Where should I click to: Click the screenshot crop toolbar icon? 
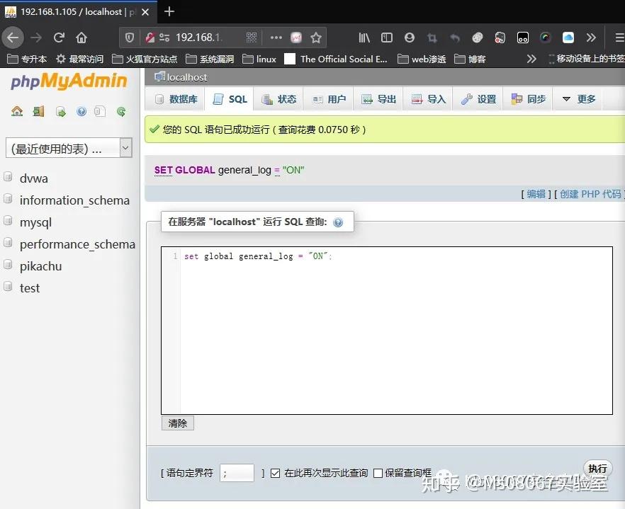pos(432,38)
